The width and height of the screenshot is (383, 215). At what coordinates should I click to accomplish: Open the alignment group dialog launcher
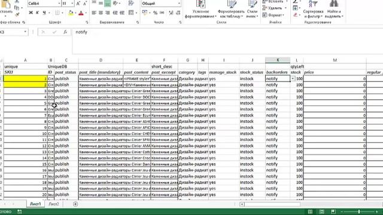pyautogui.click(x=138, y=22)
